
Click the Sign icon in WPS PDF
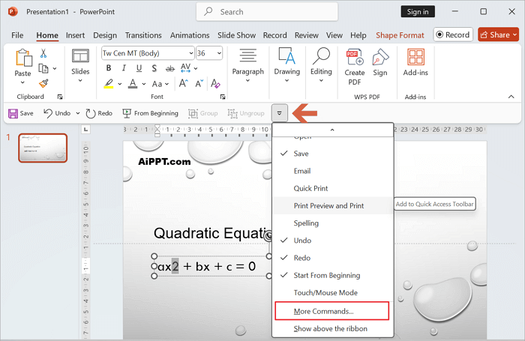tap(380, 57)
